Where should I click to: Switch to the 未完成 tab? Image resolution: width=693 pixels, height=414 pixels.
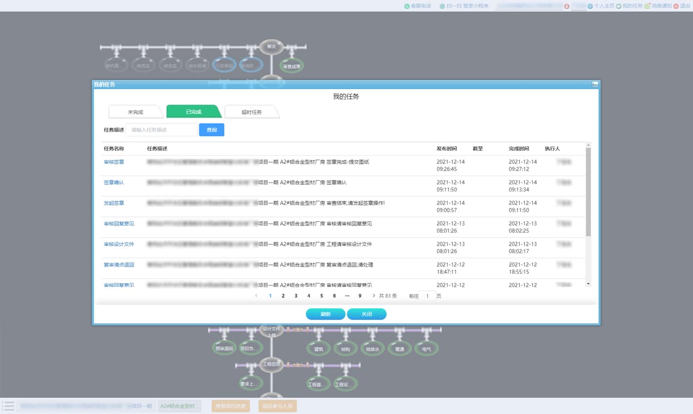pos(135,112)
